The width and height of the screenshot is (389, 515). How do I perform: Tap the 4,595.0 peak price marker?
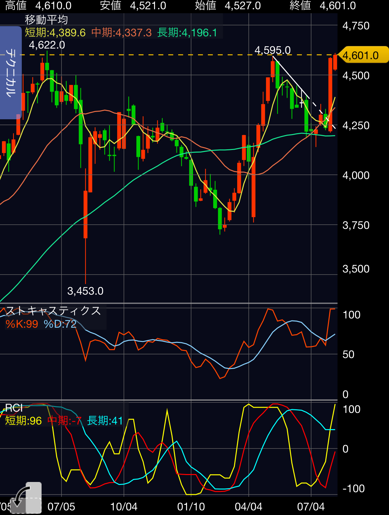(x=273, y=50)
